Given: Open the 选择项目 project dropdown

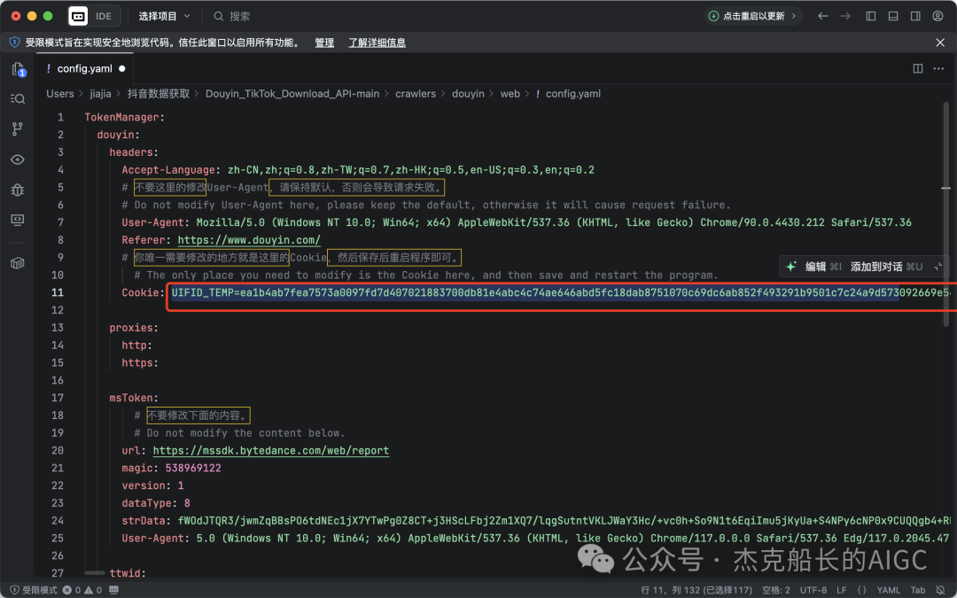Looking at the screenshot, I should click(164, 16).
